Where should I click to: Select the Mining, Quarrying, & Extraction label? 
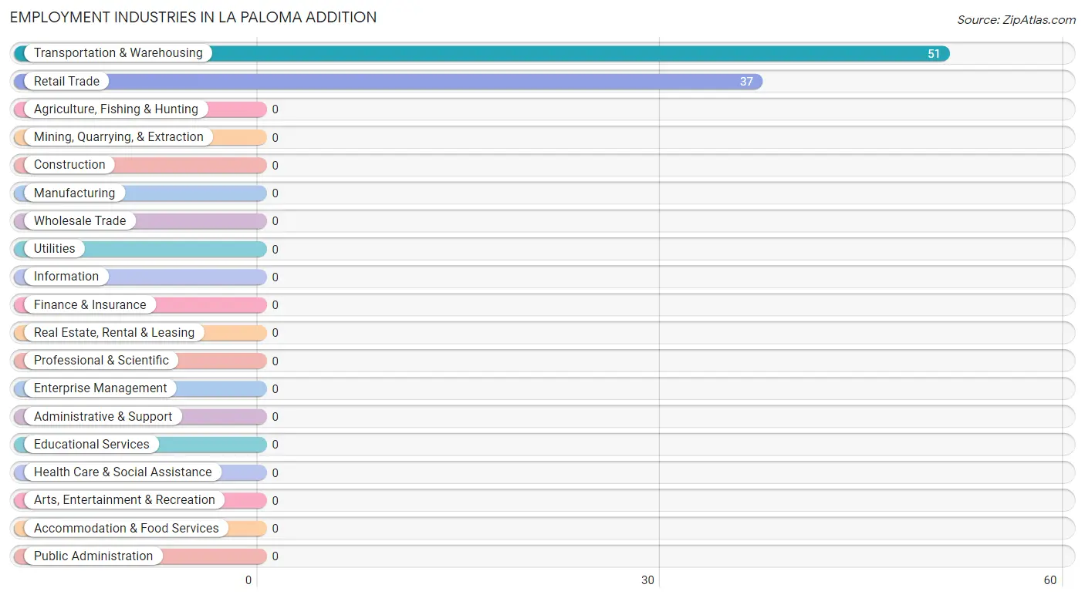point(119,137)
